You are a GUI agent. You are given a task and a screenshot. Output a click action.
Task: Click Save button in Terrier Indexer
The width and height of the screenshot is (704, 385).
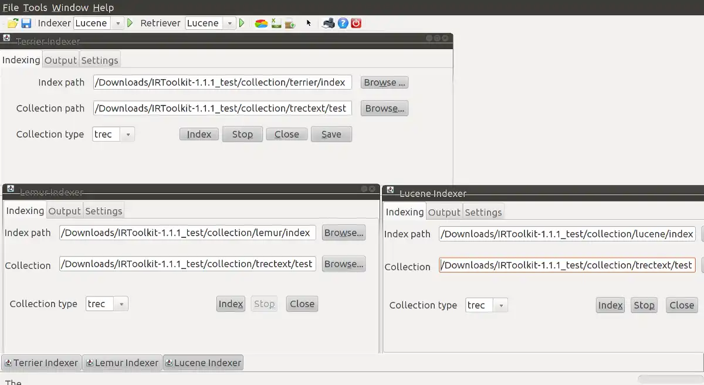[331, 134]
